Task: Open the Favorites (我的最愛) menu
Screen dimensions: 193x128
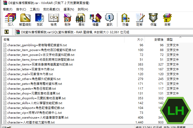Action: pyautogui.click(x=52, y=9)
